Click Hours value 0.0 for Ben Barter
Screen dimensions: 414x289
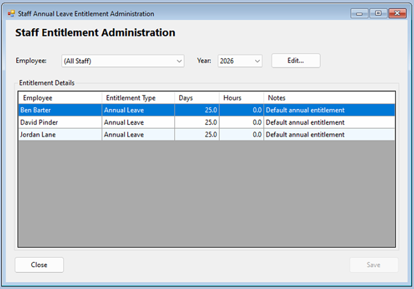(x=241, y=110)
